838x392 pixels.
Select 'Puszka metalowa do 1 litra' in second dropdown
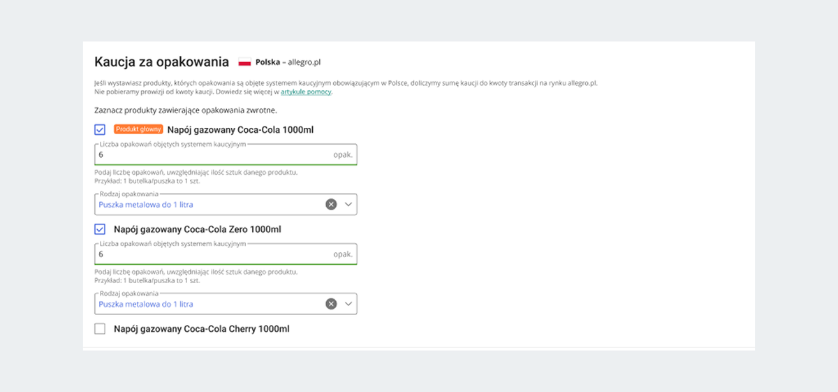point(146,305)
